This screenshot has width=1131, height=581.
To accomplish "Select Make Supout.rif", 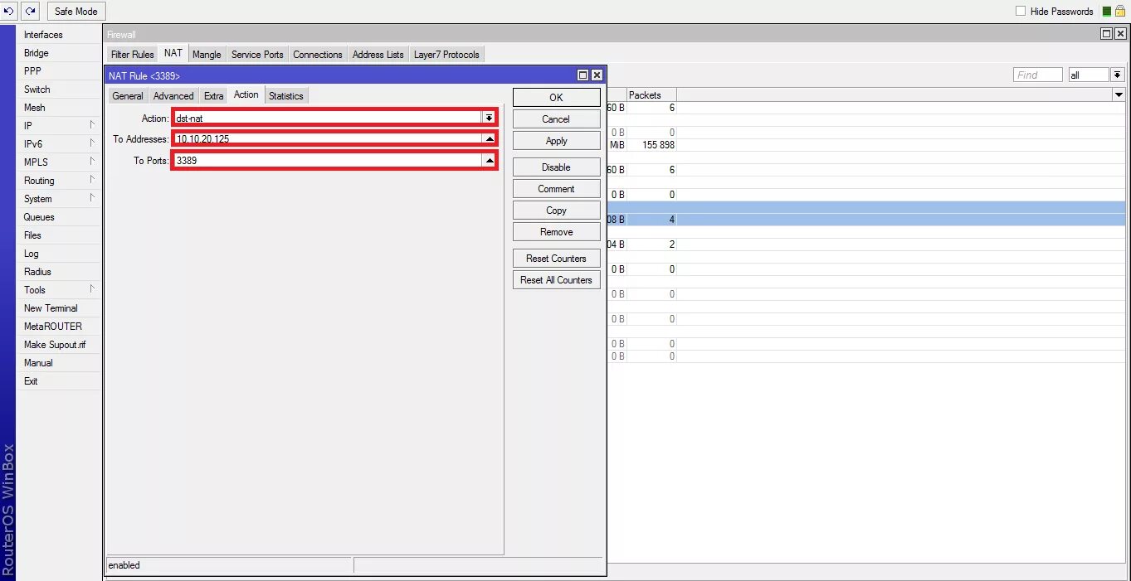I will point(58,345).
